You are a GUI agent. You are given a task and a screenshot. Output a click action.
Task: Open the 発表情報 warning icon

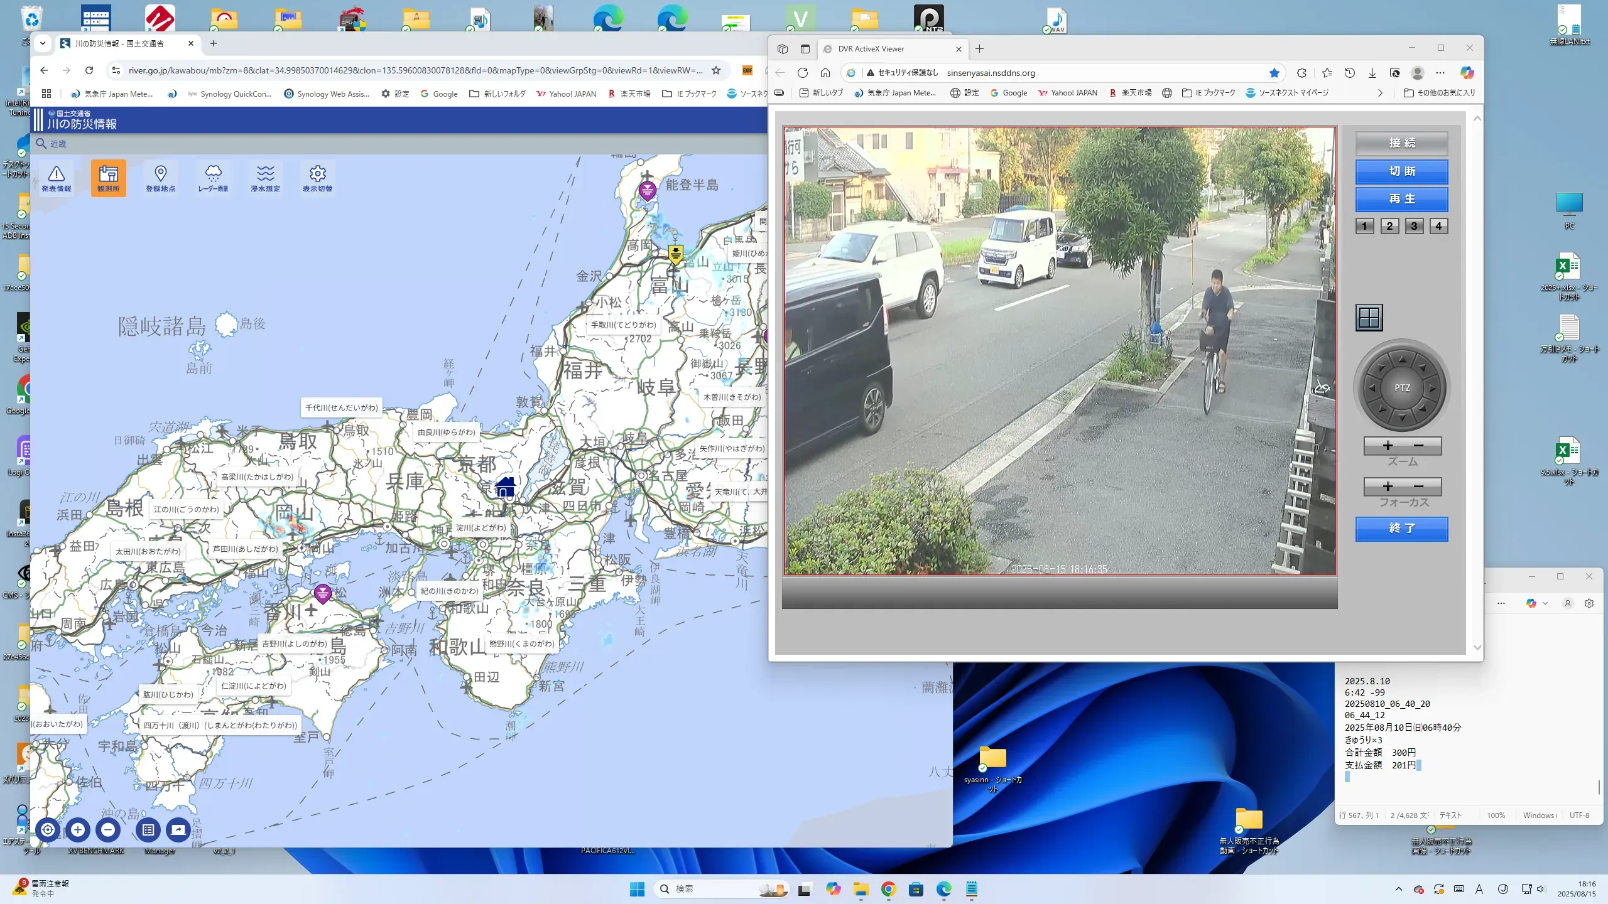point(57,178)
